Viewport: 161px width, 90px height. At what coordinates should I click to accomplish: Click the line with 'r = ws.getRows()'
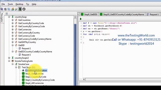(93, 31)
